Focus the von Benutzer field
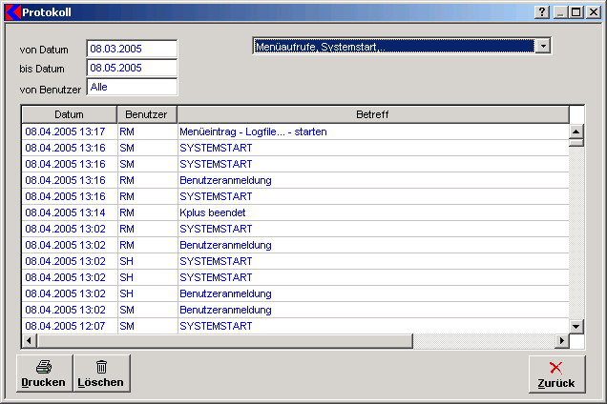This screenshot has height=404, width=607. 132,87
